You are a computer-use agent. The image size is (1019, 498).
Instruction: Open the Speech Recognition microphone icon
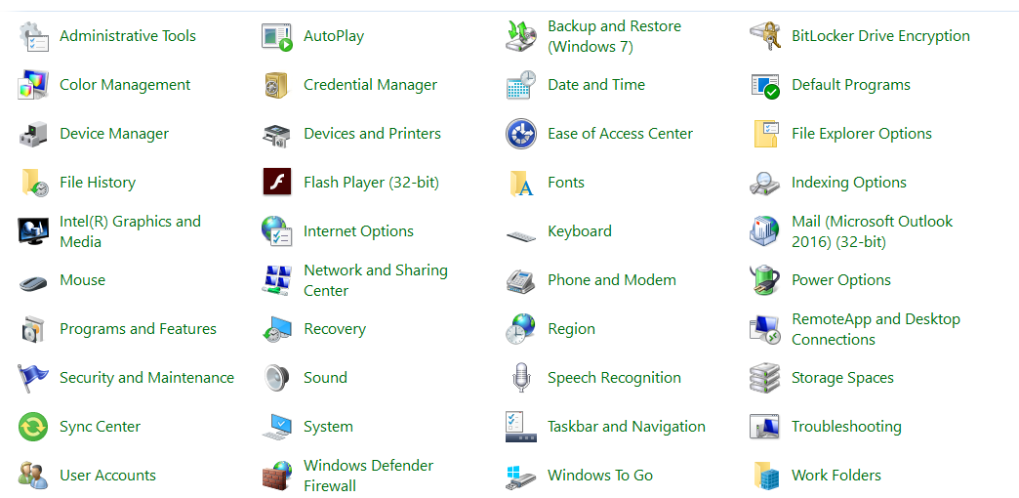point(521,378)
